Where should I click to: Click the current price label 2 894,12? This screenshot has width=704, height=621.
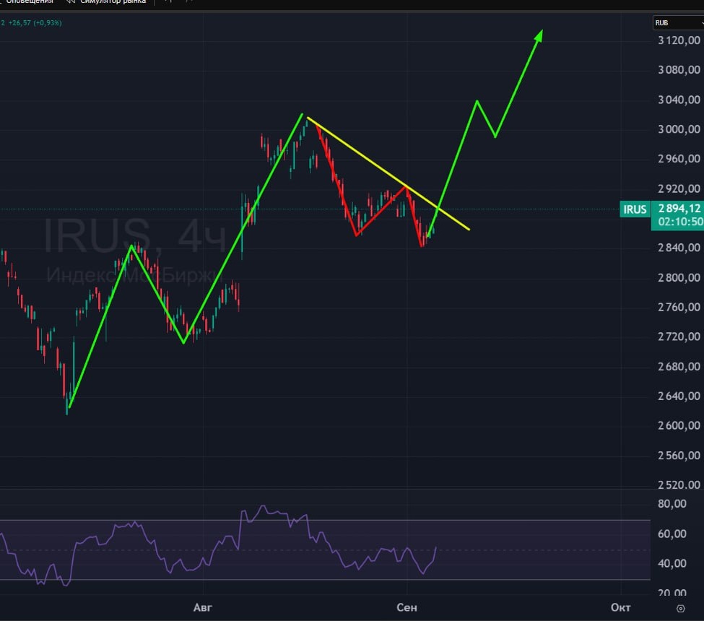click(x=679, y=209)
